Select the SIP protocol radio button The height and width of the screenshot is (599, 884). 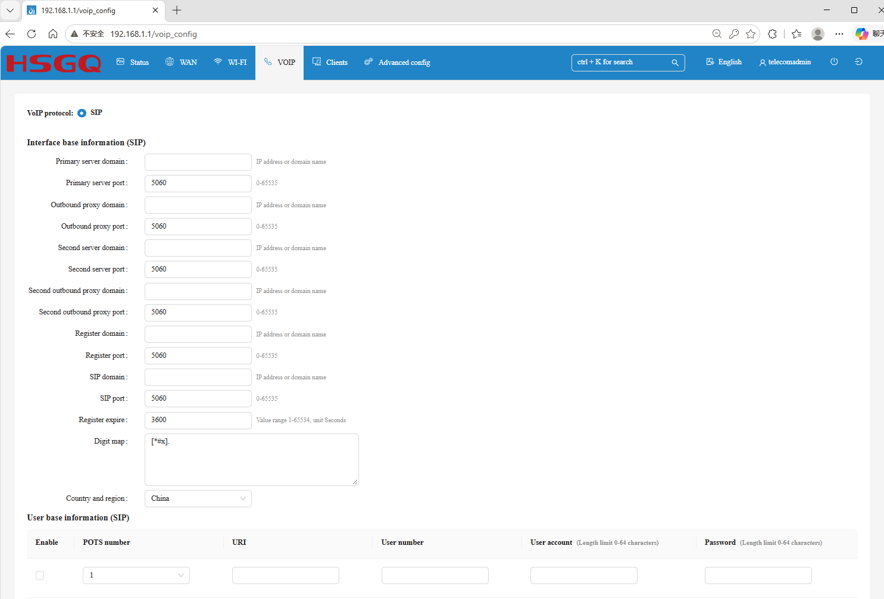(82, 113)
